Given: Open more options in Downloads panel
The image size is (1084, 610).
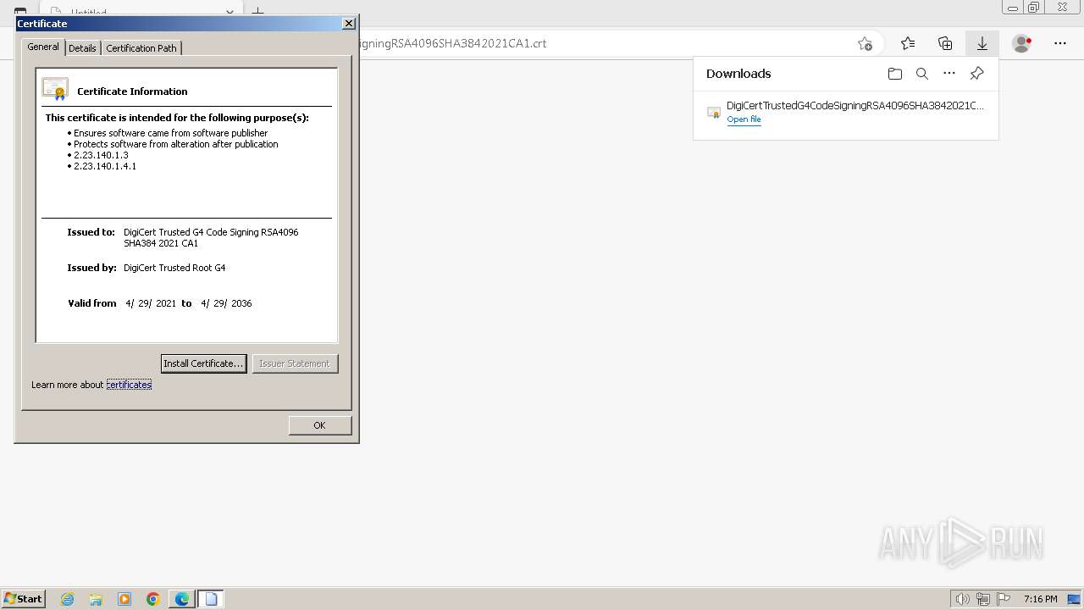Looking at the screenshot, I should click(x=948, y=74).
